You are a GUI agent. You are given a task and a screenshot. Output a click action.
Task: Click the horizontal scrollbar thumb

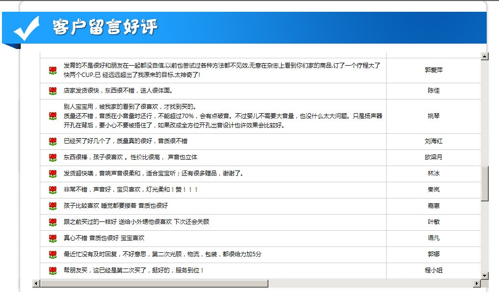(155, 284)
